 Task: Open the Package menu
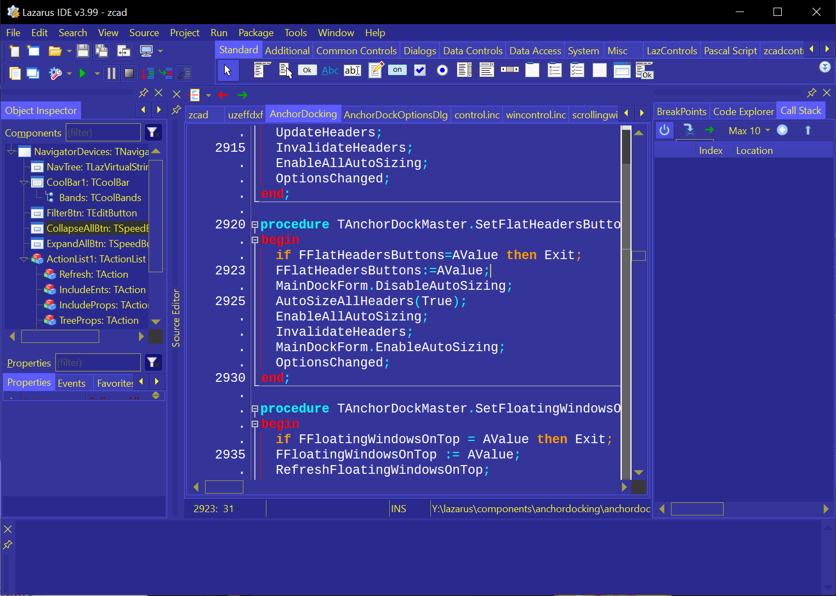click(x=255, y=33)
